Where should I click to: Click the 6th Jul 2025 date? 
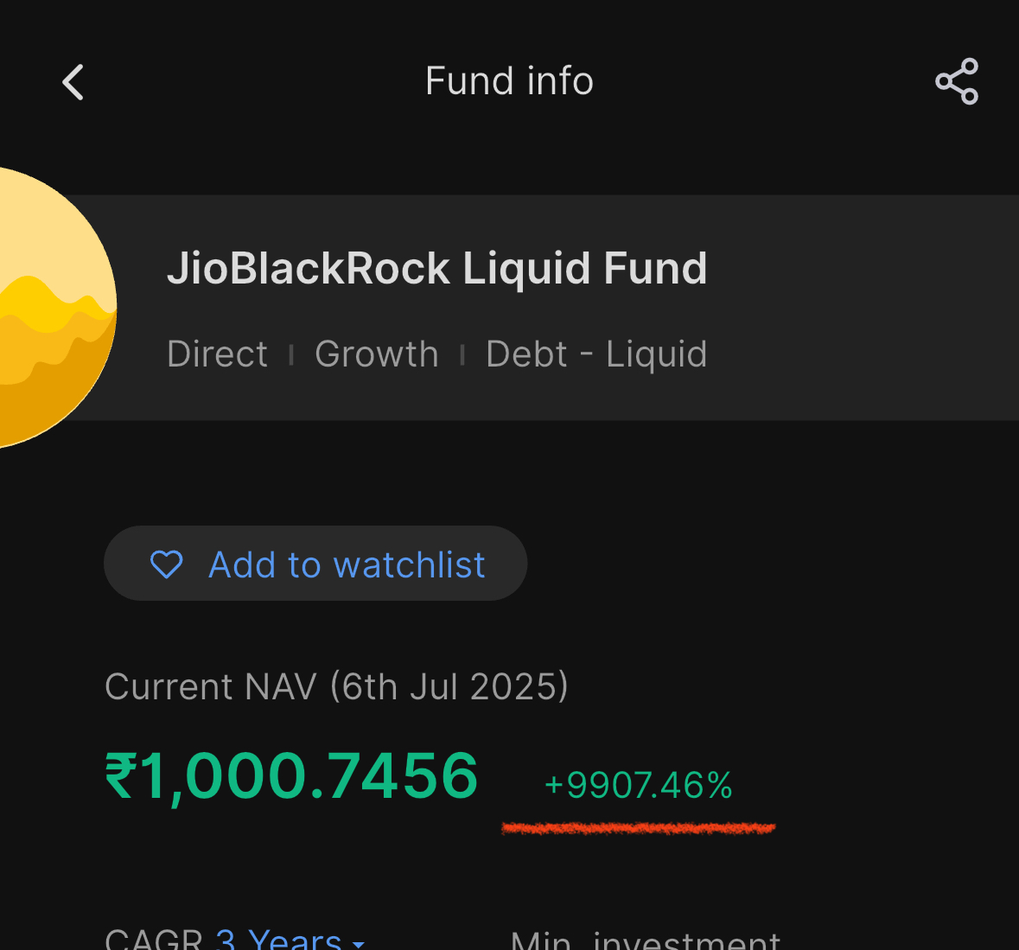449,687
